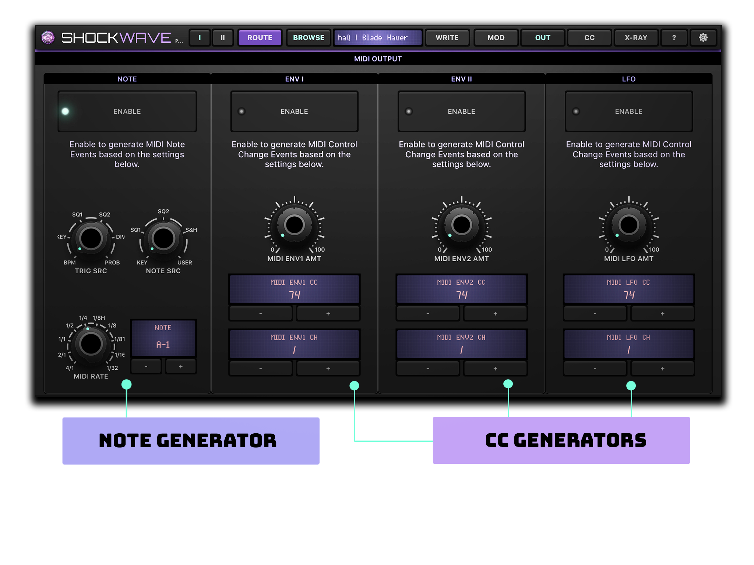Image resolution: width=754 pixels, height=565 pixels.
Task: Increase MIDI LFO CC with plus
Action: pos(662,313)
